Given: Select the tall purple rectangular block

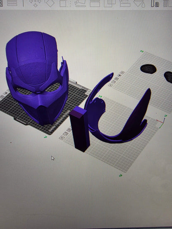Looking at the screenshot, I should tap(80, 129).
